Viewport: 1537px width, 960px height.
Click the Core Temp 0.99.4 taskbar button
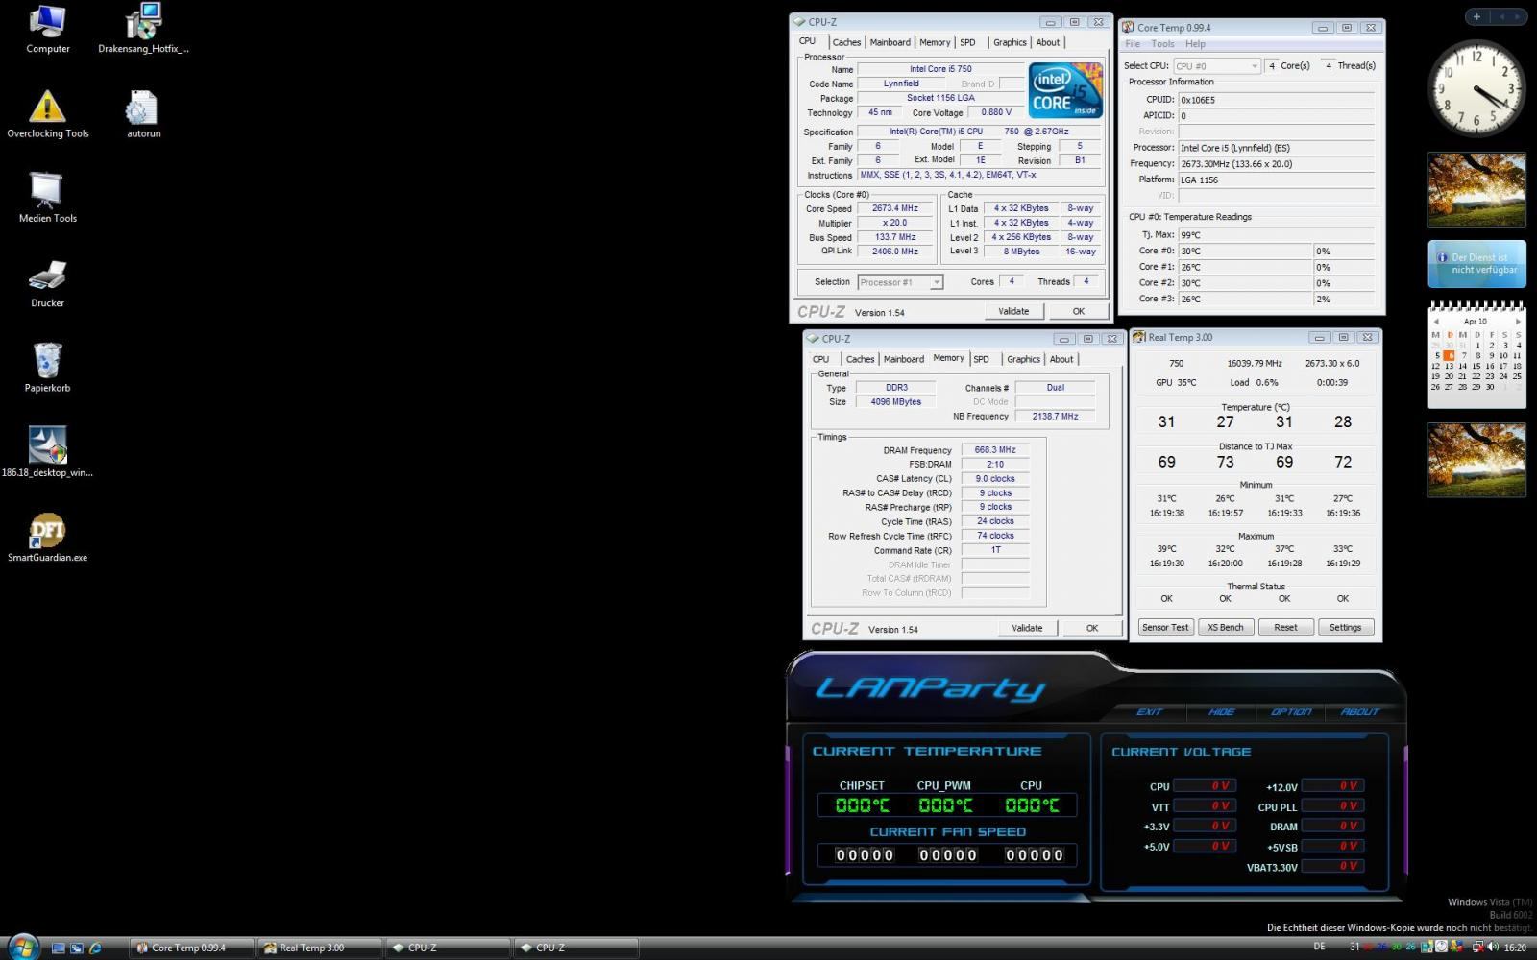(192, 948)
